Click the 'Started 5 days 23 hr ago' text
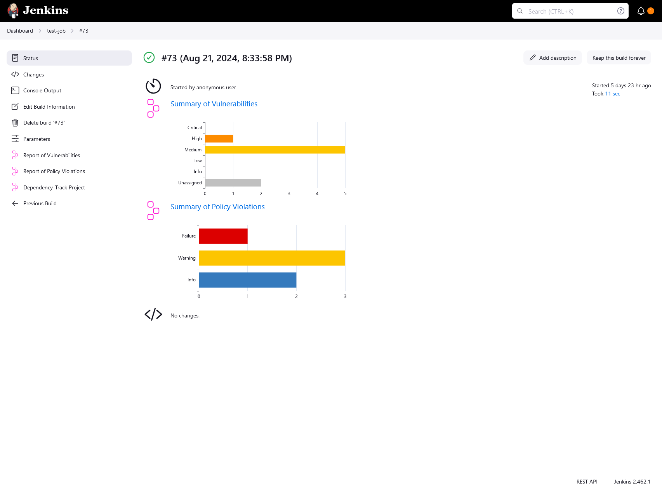662x494 pixels. (621, 85)
